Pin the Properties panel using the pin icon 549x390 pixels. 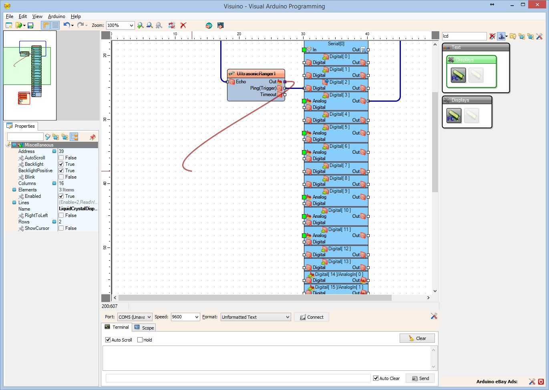point(93,137)
